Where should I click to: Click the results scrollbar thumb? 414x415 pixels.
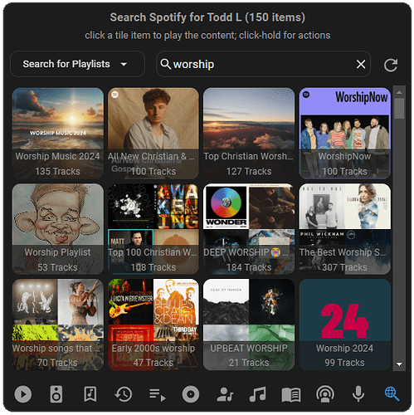(399, 109)
